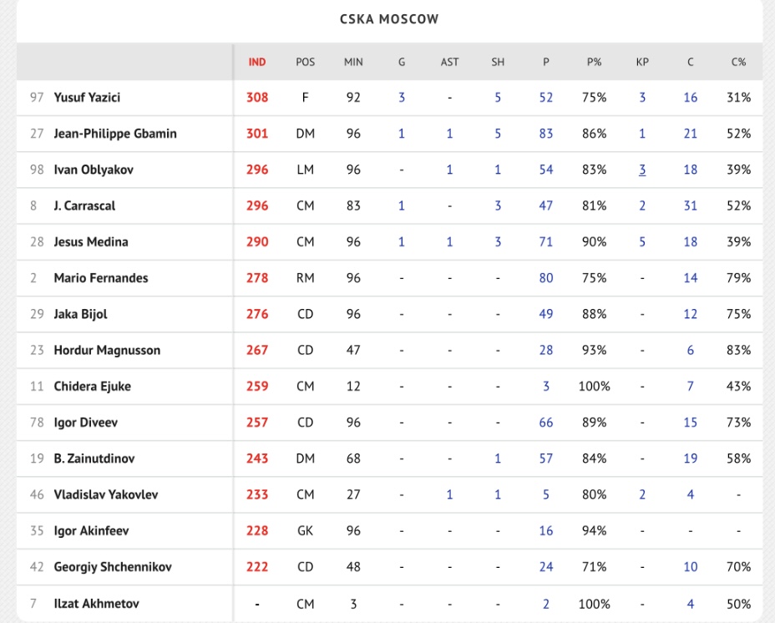The height and width of the screenshot is (623, 775).
Task: Open Jean-Philippe Gbamin player name
Action: (x=115, y=134)
